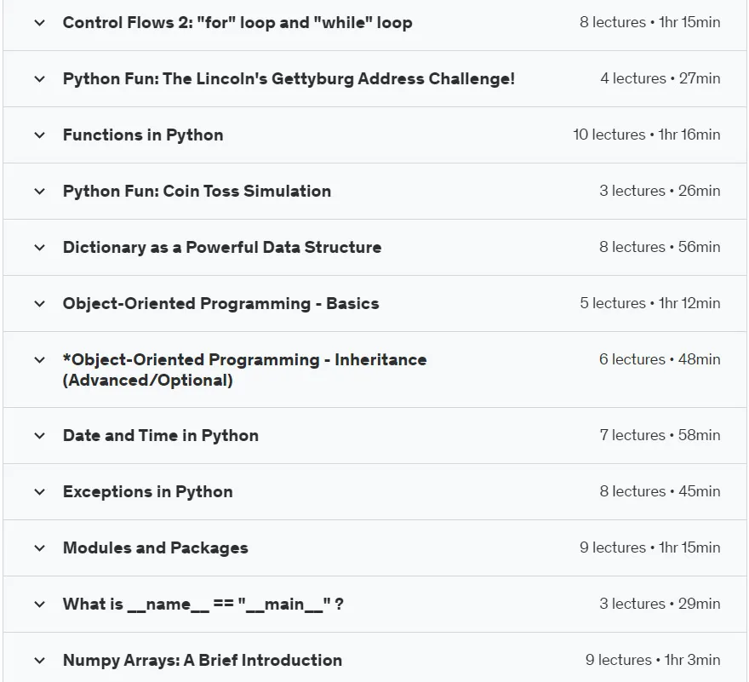Click chevron for Date and Time in Python
The width and height of the screenshot is (749, 682).
click(40, 436)
